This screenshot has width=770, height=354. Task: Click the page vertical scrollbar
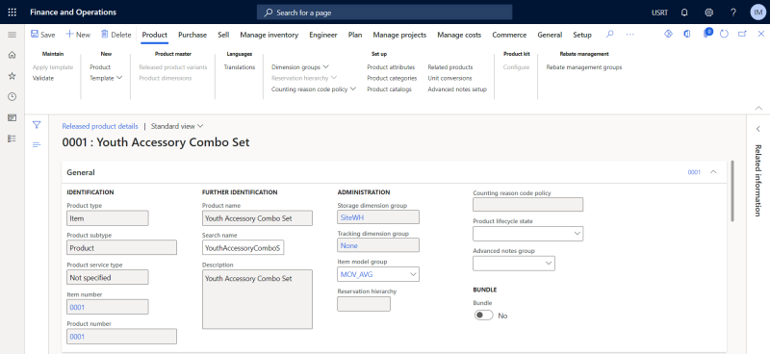[x=732, y=191]
